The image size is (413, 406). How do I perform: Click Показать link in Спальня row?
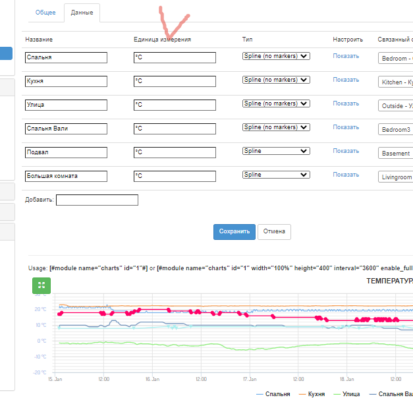point(346,56)
